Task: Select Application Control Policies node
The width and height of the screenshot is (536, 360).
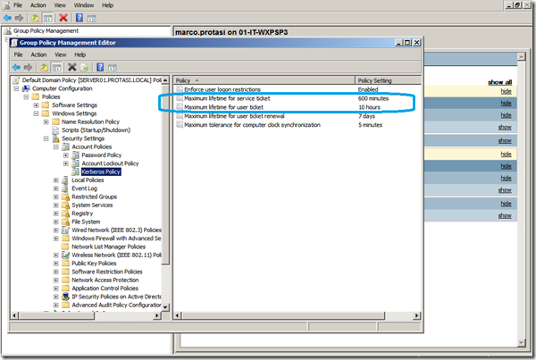Action: pos(105,289)
